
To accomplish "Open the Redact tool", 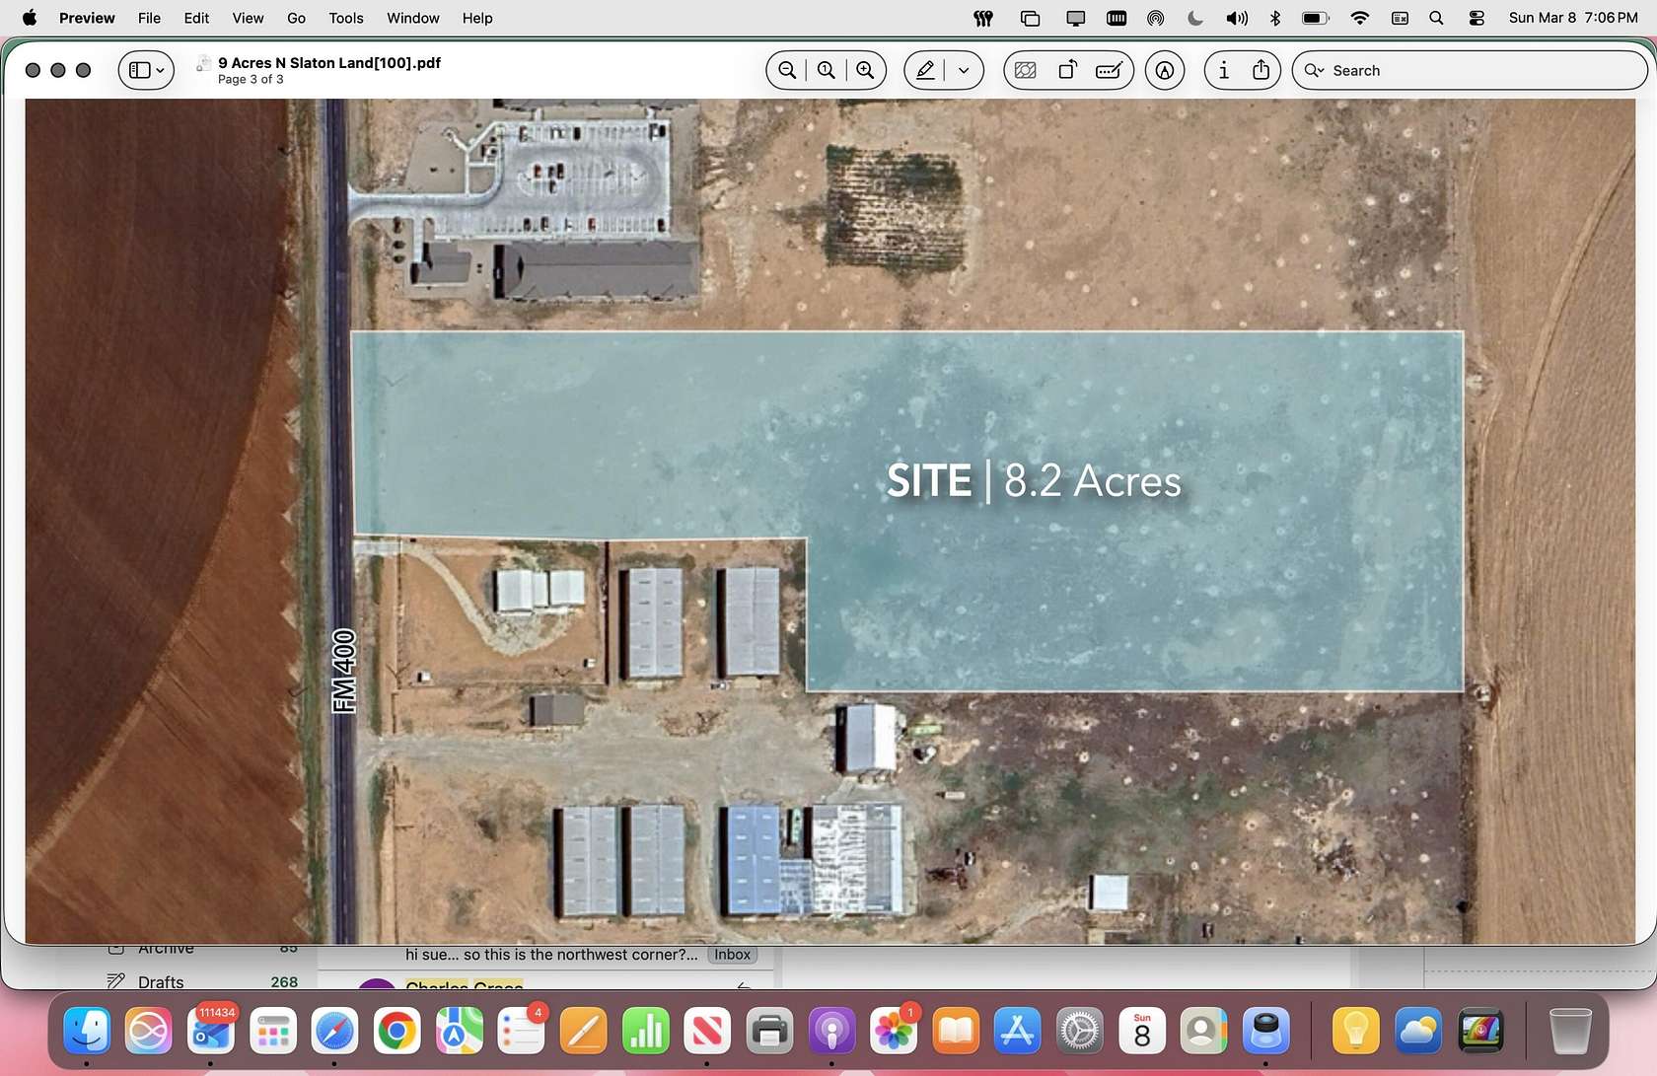I will [x=1109, y=70].
